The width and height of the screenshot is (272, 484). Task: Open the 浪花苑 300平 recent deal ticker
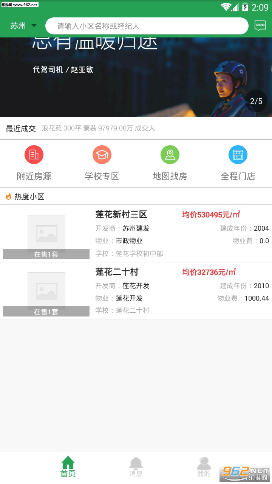coord(98,129)
